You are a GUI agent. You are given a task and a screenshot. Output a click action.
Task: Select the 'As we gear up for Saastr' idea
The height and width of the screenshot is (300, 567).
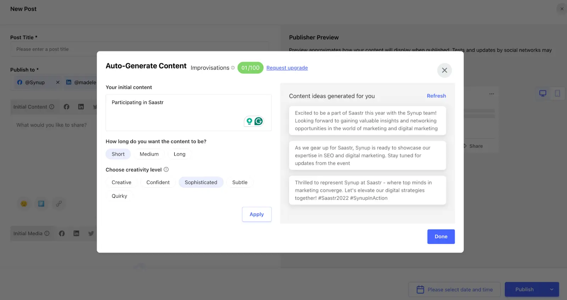tap(367, 156)
